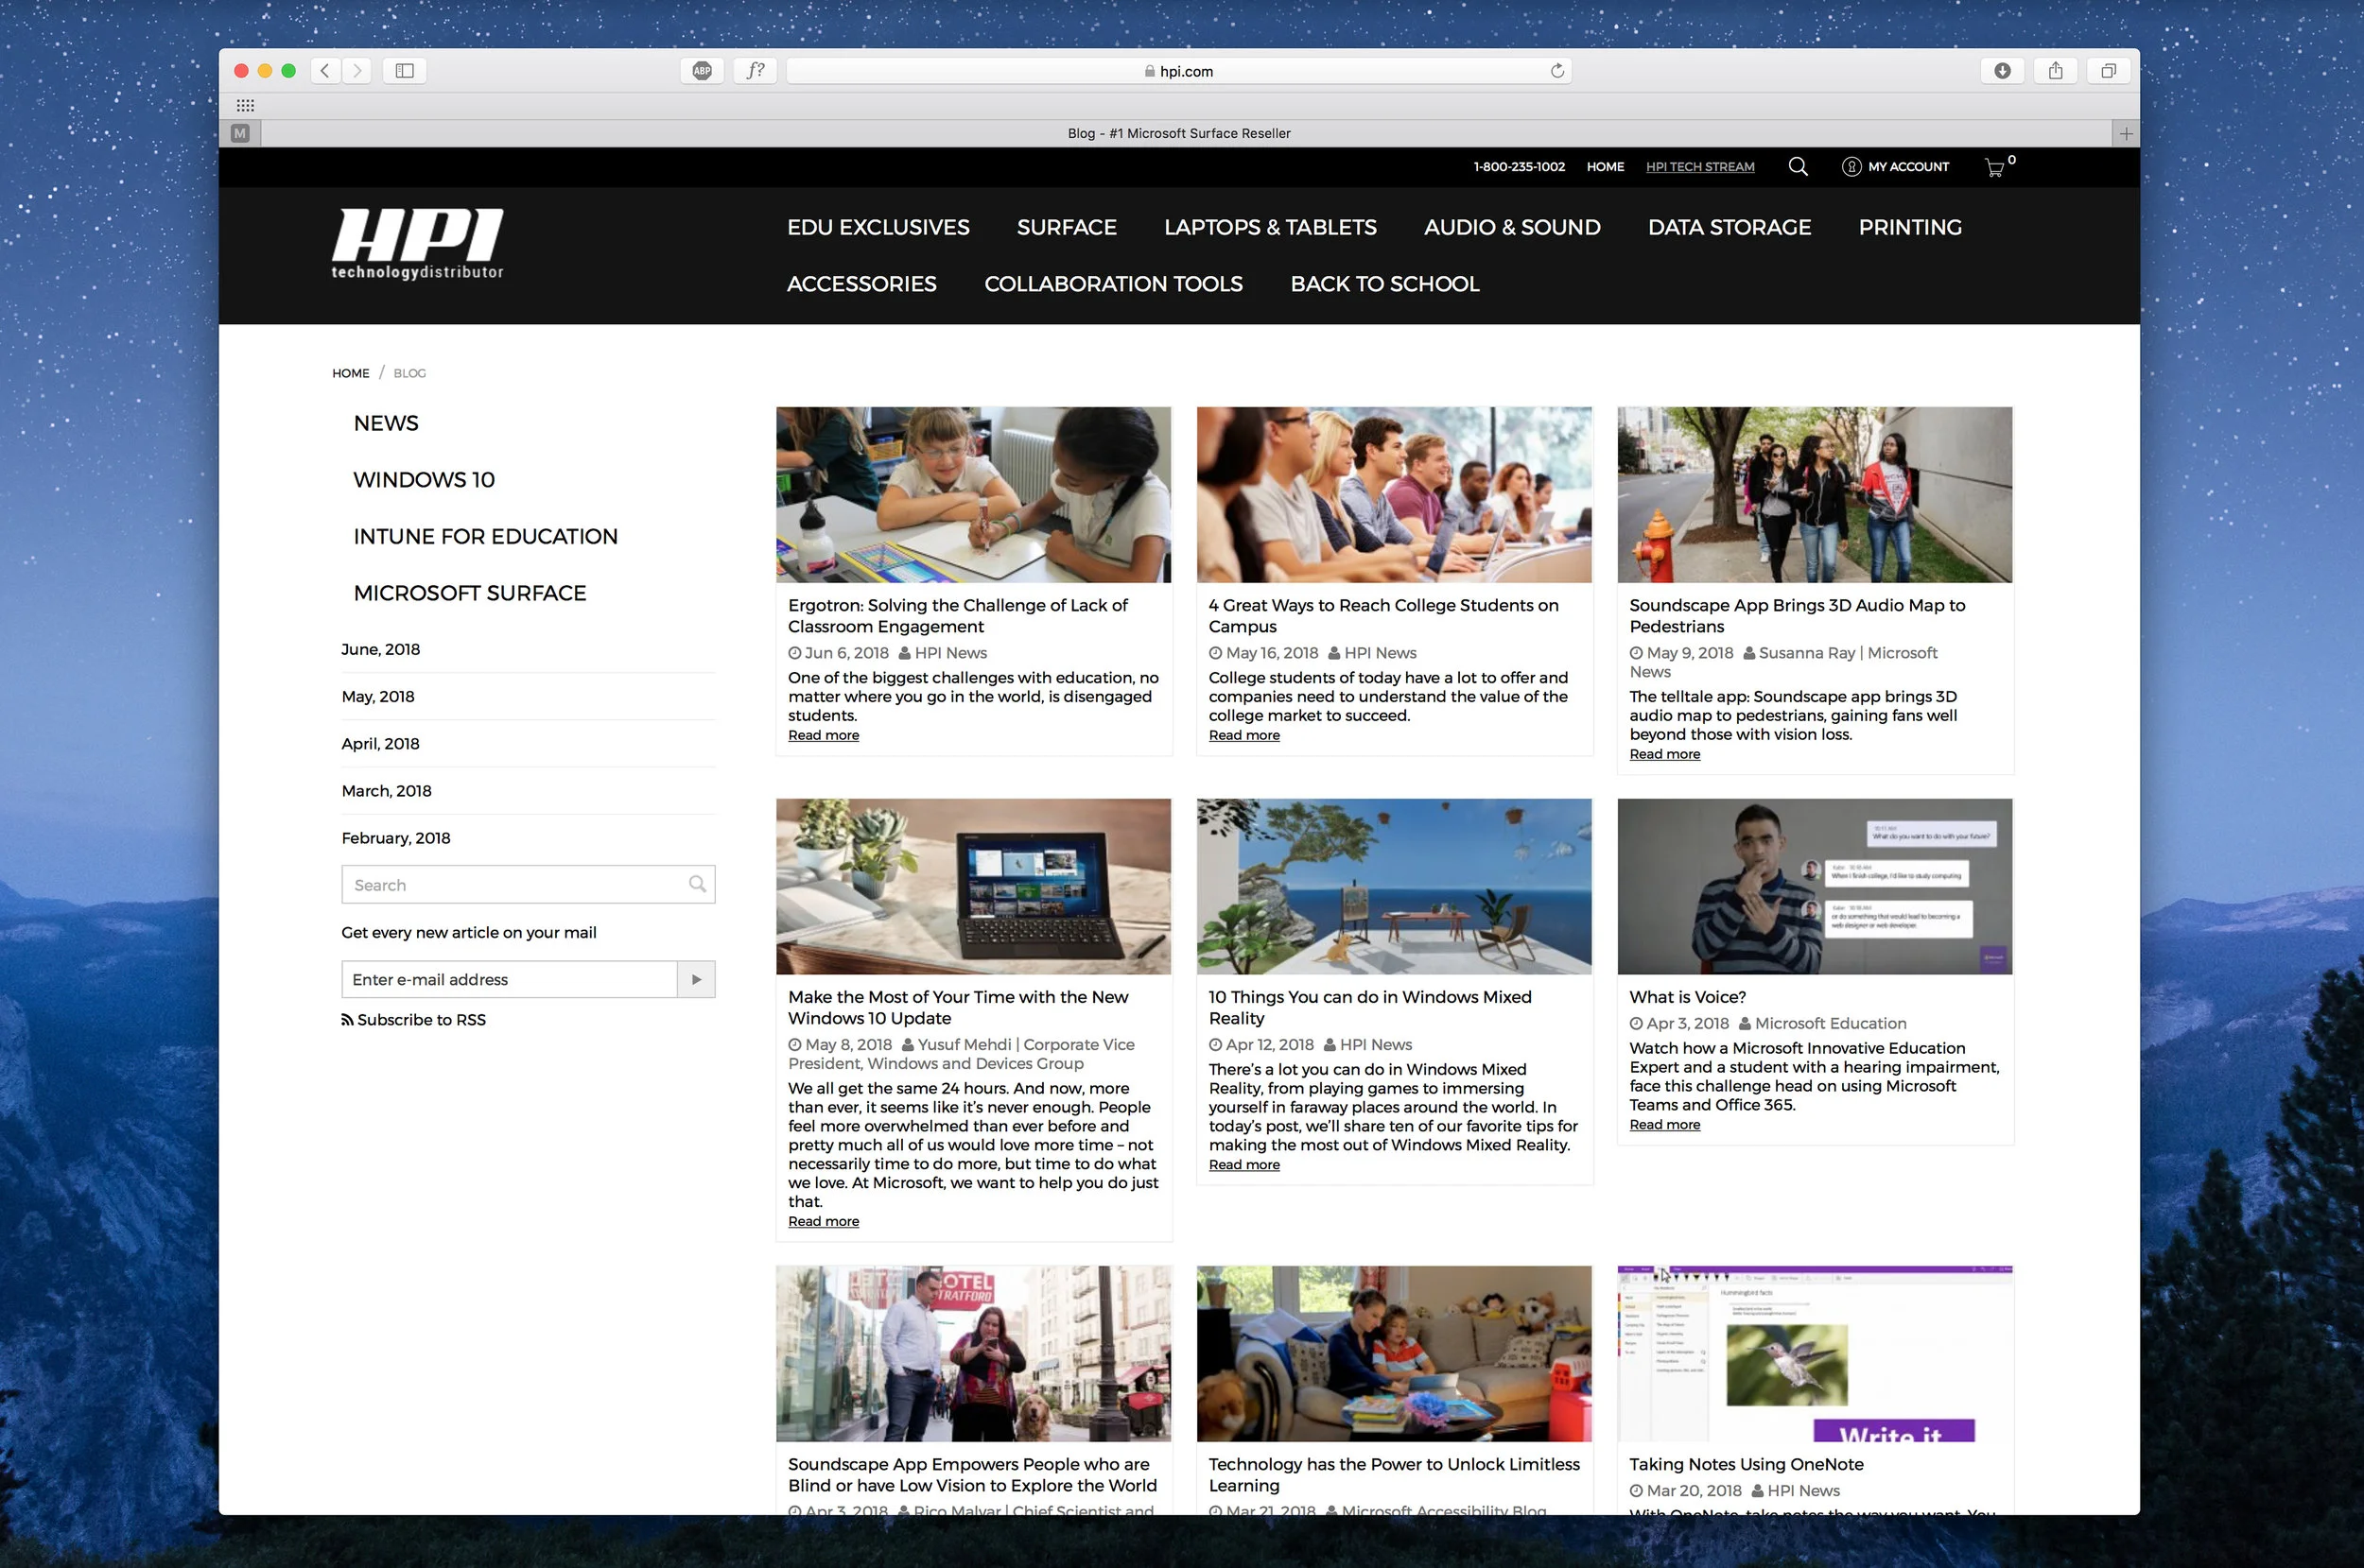The width and height of the screenshot is (2364, 1568).
Task: Open the shopping cart icon
Action: (1994, 167)
